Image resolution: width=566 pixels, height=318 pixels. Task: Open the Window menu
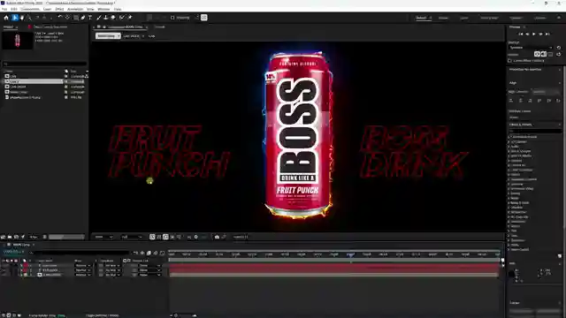pyautogui.click(x=103, y=9)
